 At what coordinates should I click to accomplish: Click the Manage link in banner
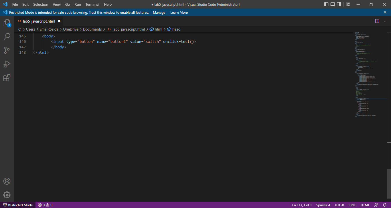click(159, 13)
